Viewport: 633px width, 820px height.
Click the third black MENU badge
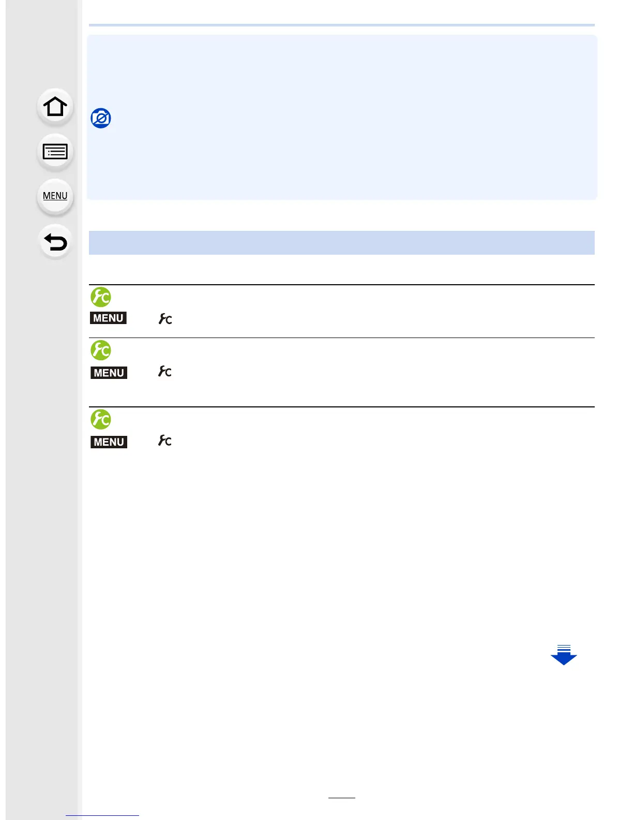[109, 442]
